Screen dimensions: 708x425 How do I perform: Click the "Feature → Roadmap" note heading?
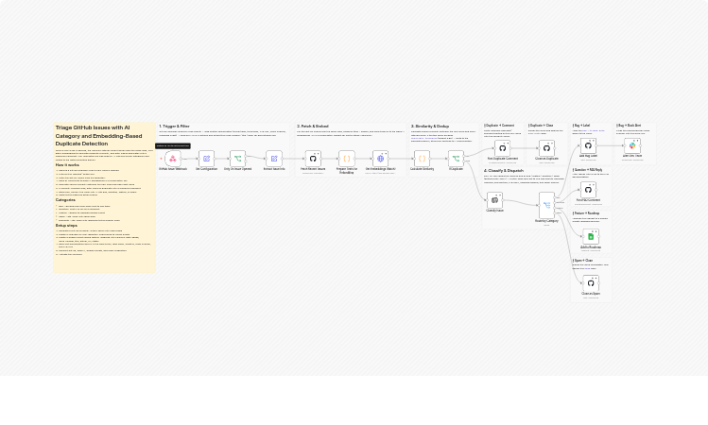tap(586, 212)
